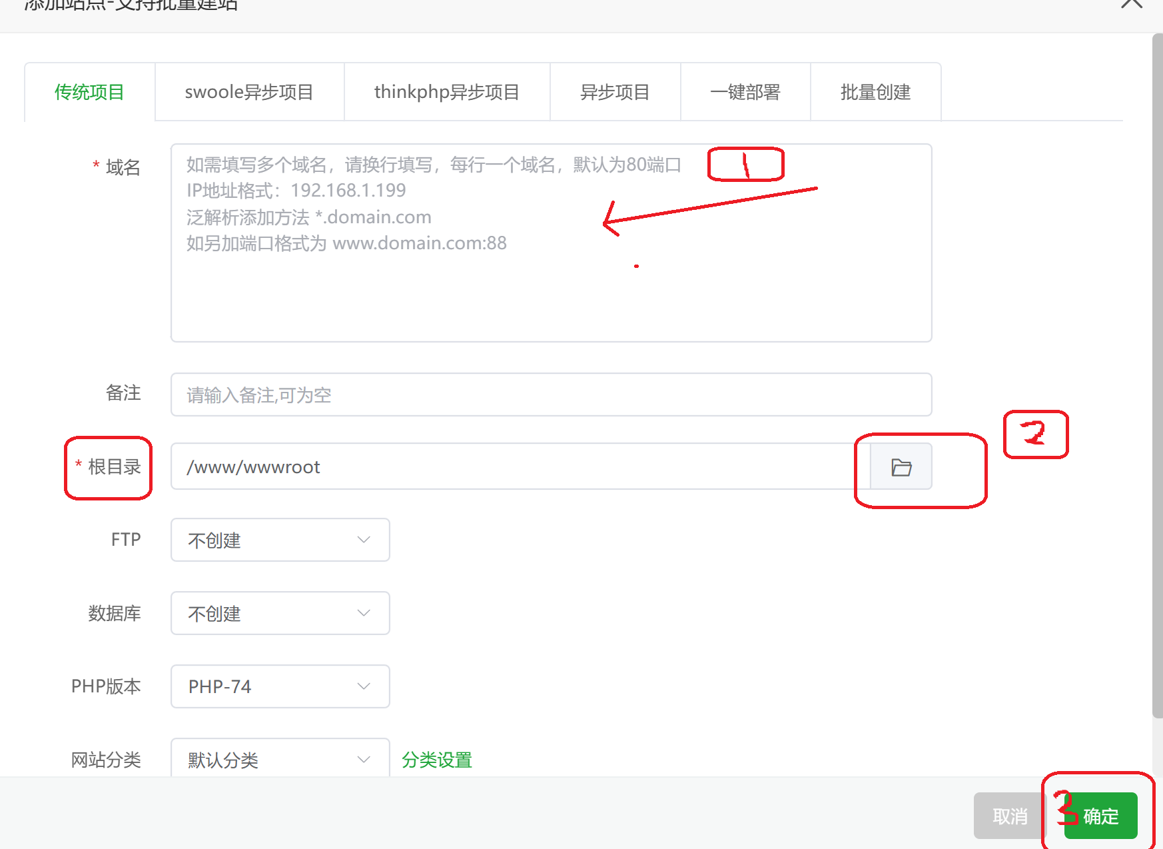Expand the 数据库 不创建 dropdown

click(x=280, y=613)
